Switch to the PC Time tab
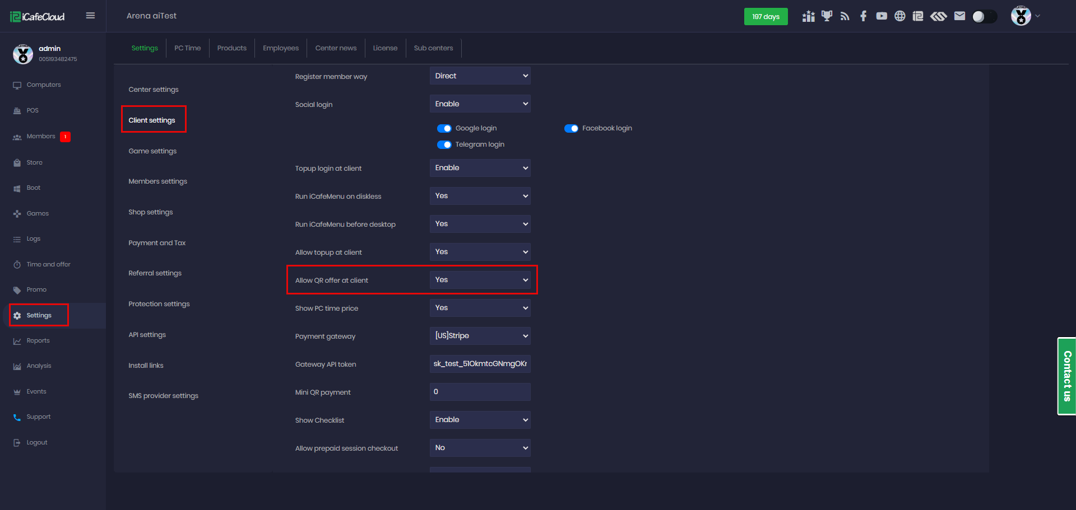 coord(187,48)
